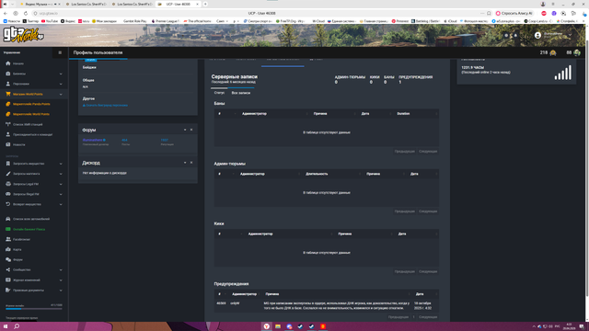Click Предыдущая under the Баны table
The image size is (589, 331).
pos(405,151)
